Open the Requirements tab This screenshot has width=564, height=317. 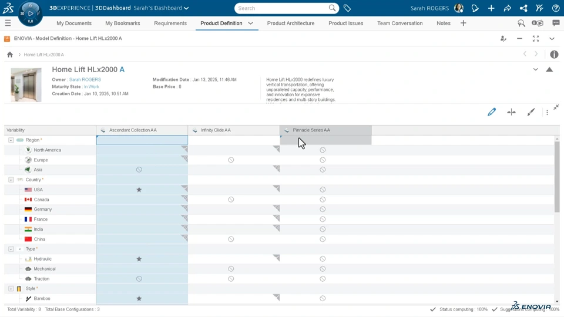click(170, 23)
